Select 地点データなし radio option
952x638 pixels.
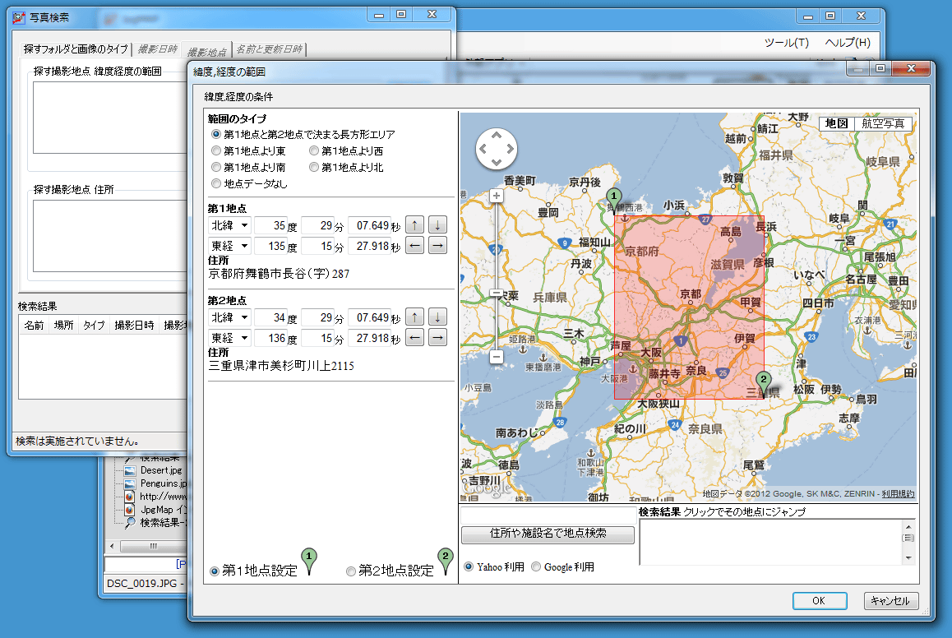pos(215,183)
